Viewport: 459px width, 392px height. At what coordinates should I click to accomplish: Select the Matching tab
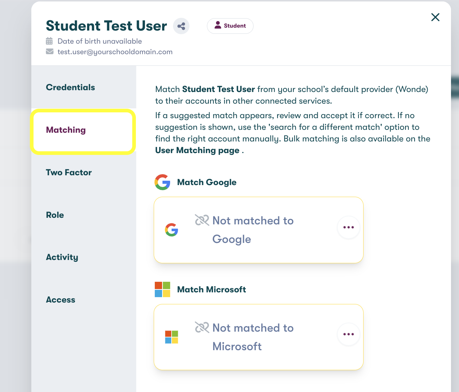pyautogui.click(x=66, y=130)
